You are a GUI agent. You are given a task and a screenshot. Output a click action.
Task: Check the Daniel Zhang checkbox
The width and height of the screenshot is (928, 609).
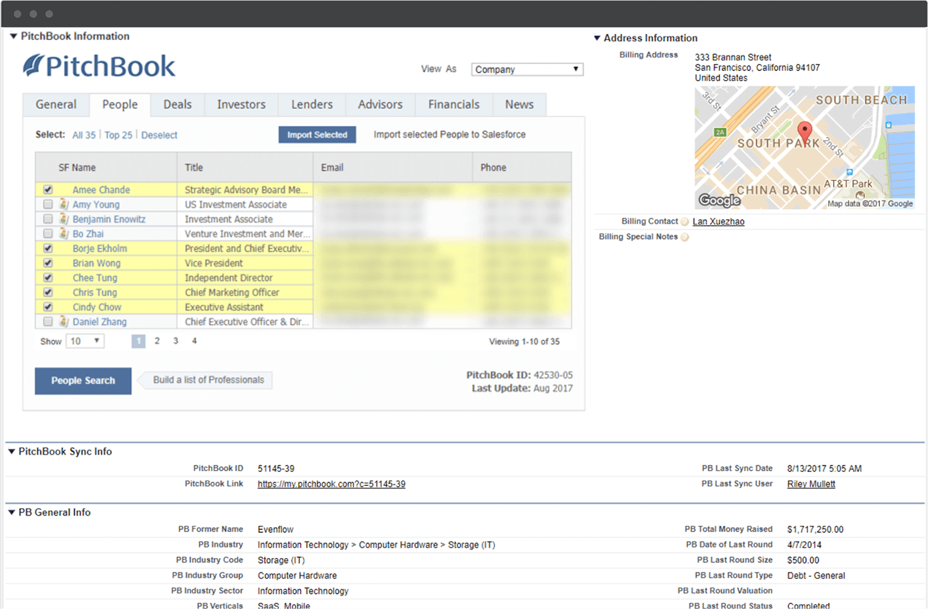click(x=48, y=321)
